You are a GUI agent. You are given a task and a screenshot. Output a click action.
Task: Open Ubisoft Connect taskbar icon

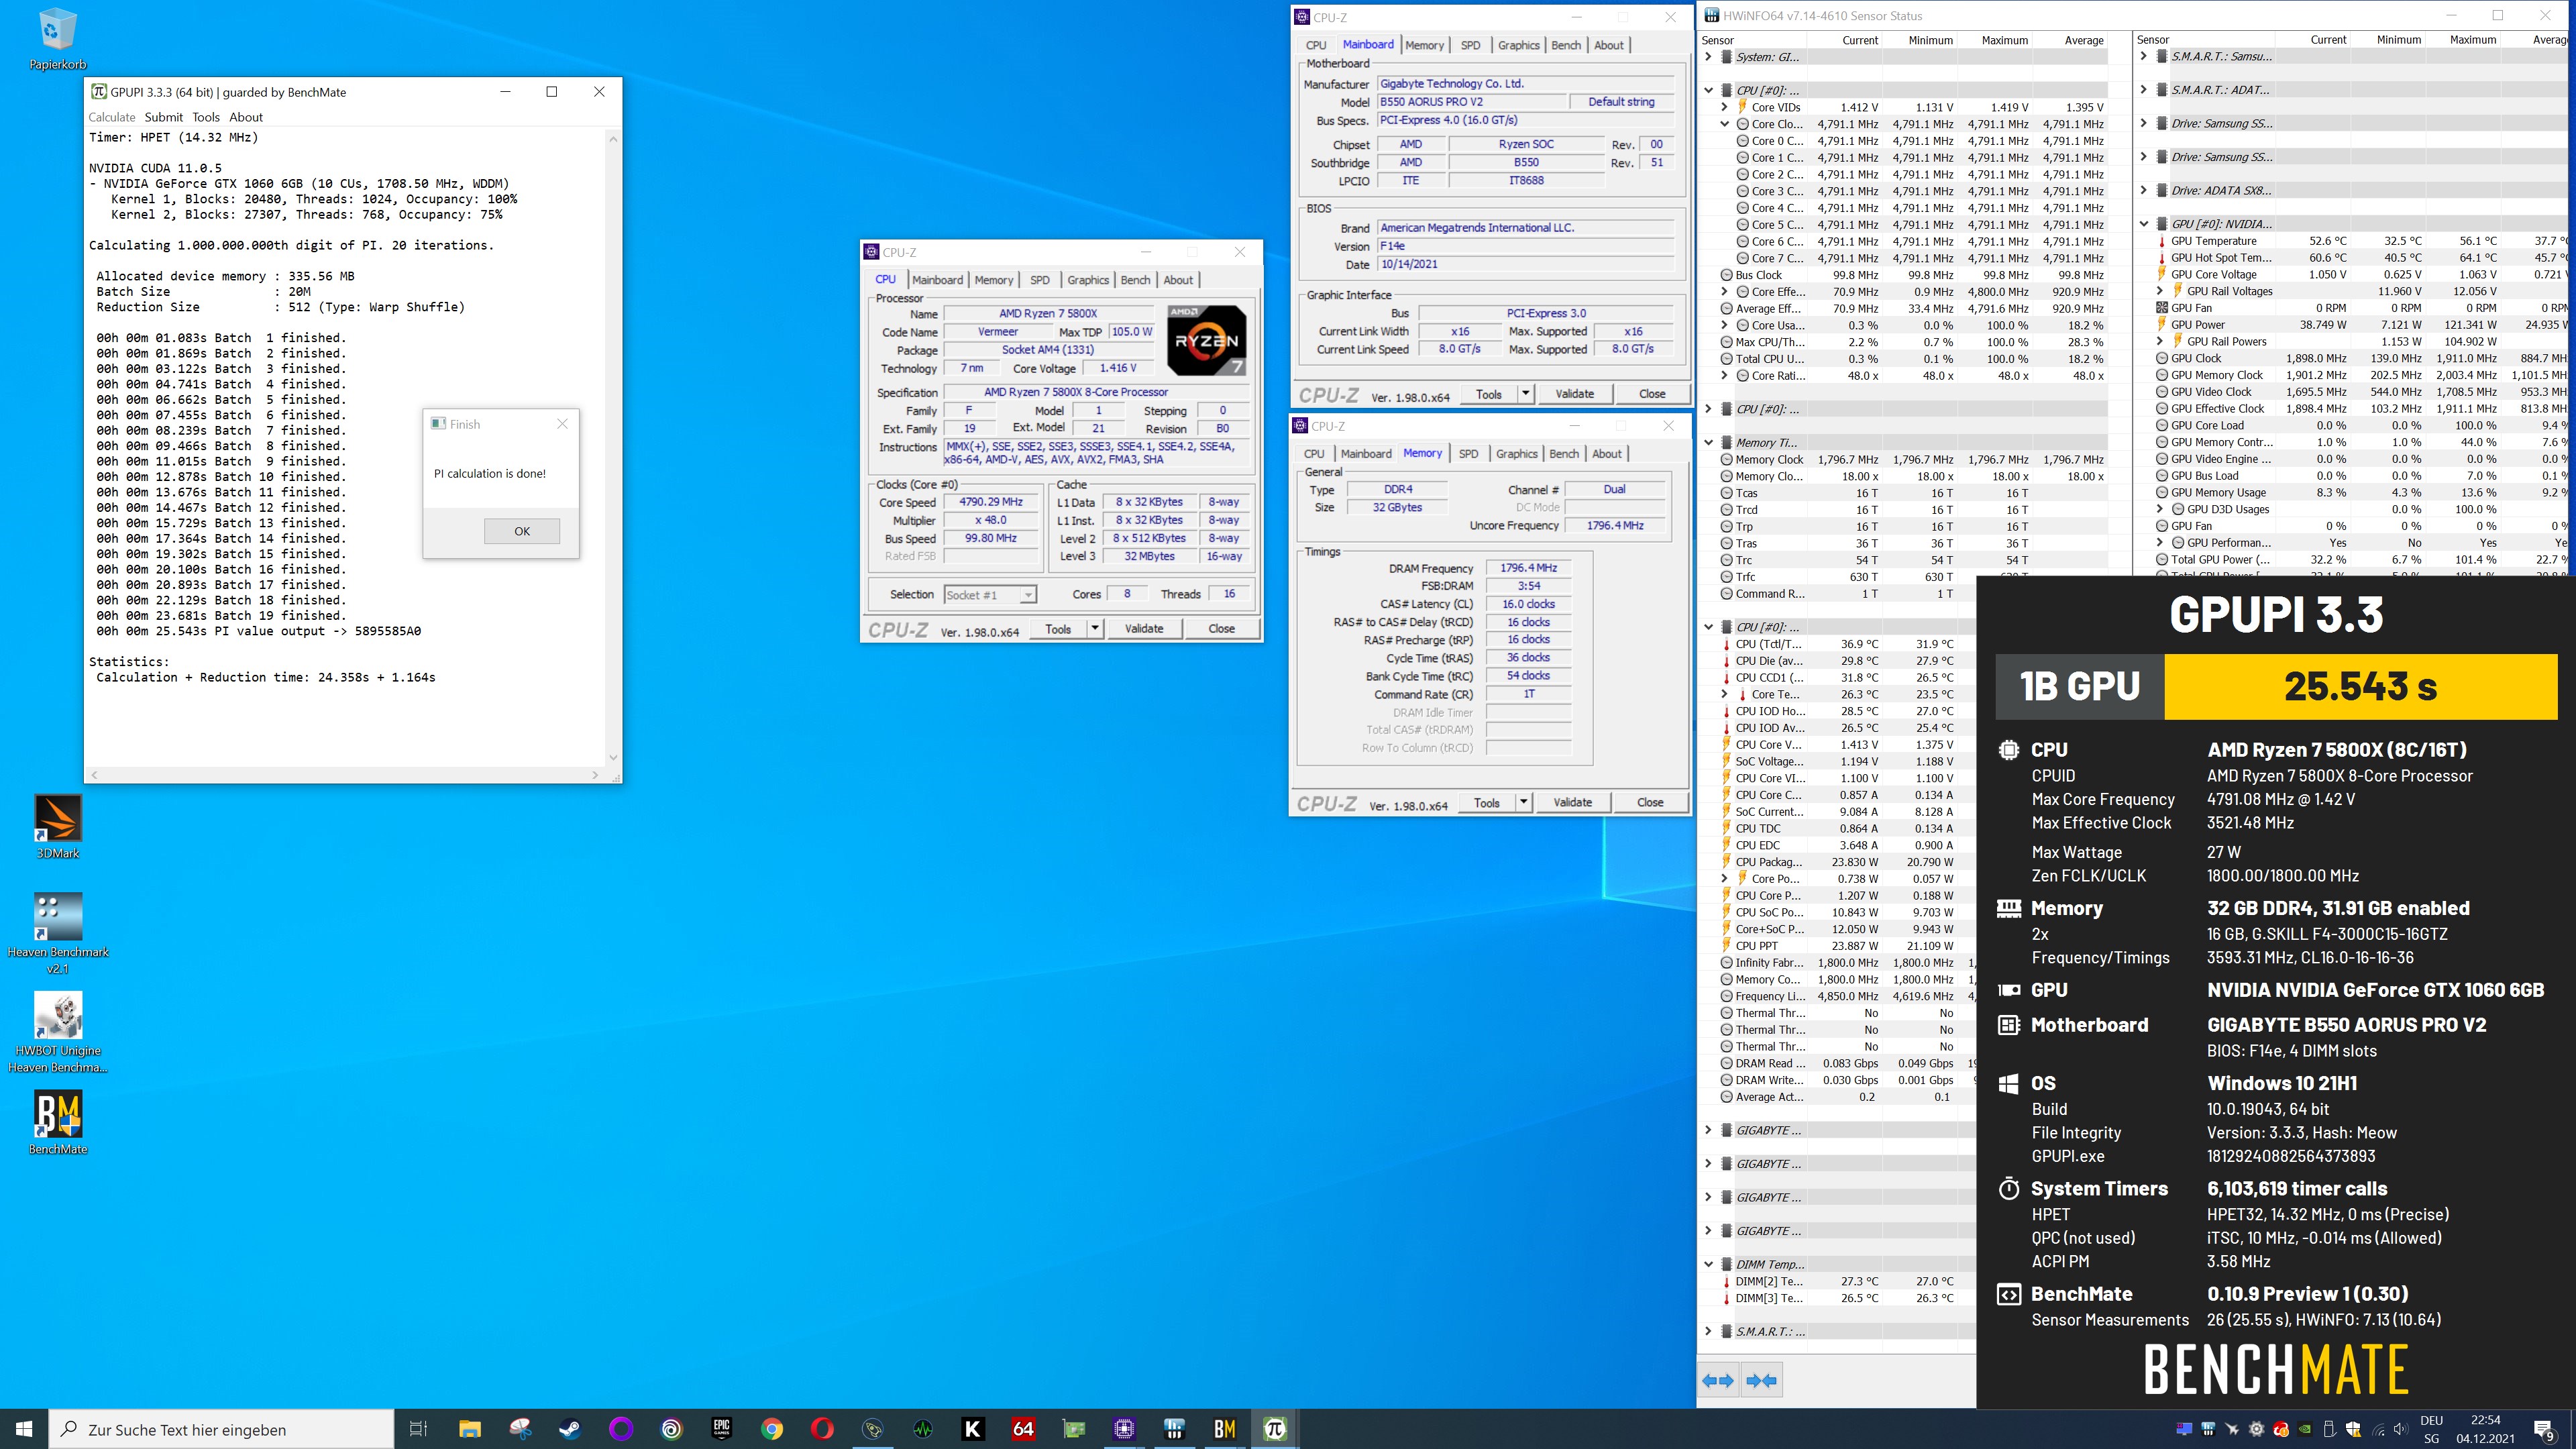coord(671,1429)
